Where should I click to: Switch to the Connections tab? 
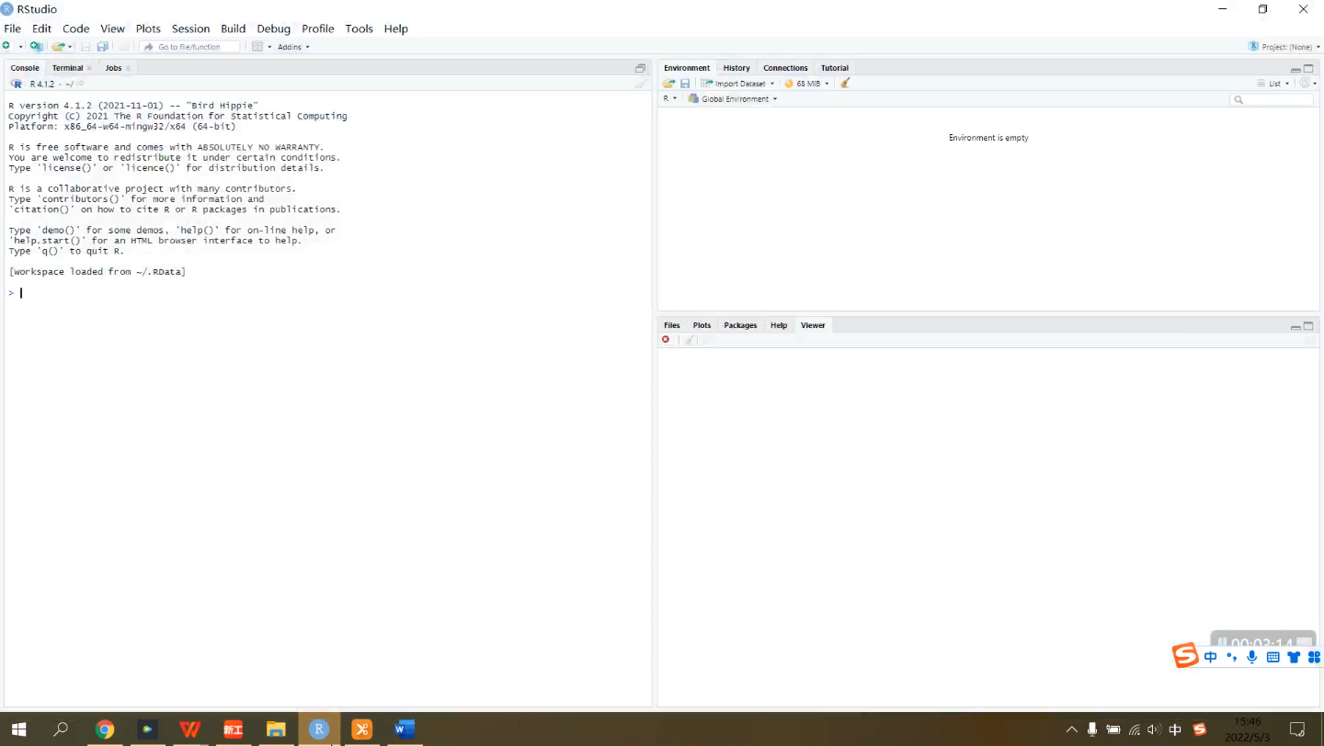785,68
